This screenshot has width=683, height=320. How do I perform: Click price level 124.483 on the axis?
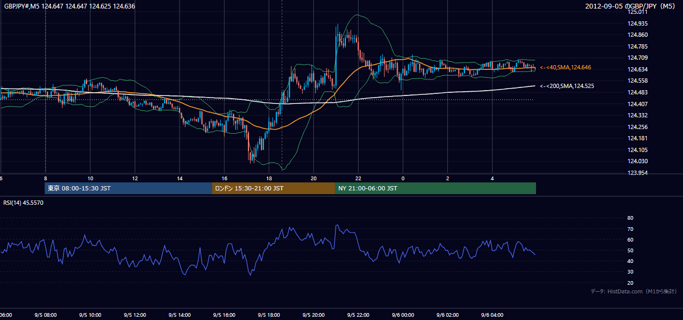[637, 92]
